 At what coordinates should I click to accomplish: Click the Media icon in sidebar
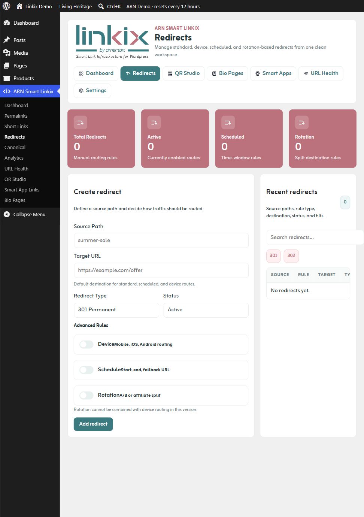[x=7, y=53]
